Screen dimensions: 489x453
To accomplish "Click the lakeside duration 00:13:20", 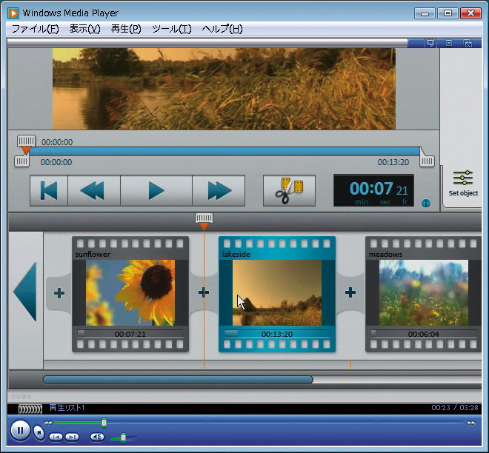I will pyautogui.click(x=277, y=335).
